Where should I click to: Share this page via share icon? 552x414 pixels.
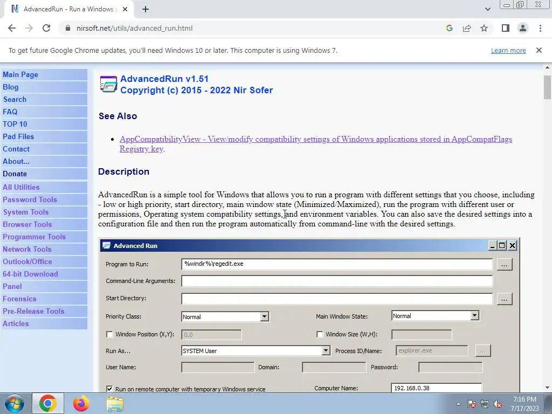click(x=467, y=28)
